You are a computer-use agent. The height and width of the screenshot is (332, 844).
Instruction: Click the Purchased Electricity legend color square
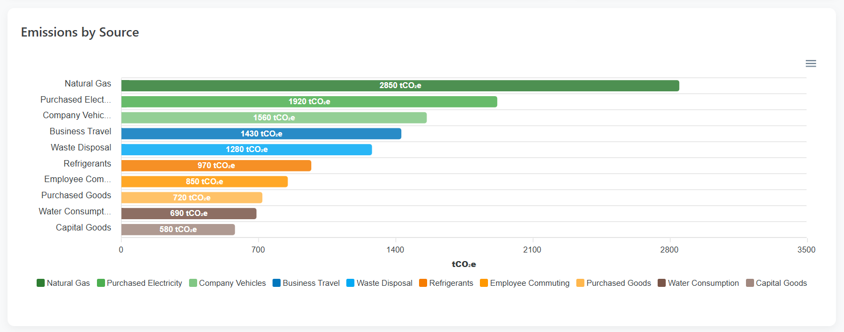[x=100, y=283]
